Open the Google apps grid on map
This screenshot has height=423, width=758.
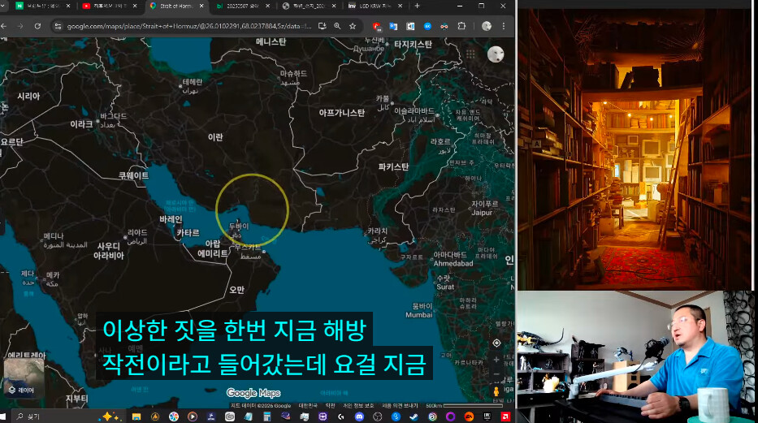470,54
